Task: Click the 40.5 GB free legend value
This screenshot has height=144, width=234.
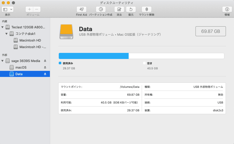Action: point(152,68)
